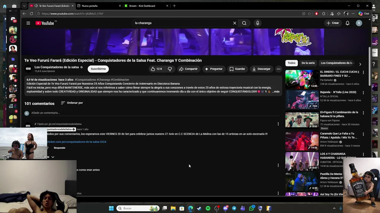Open options for 'como eran antes' comment
This screenshot has height=213, width=380.
point(278,165)
